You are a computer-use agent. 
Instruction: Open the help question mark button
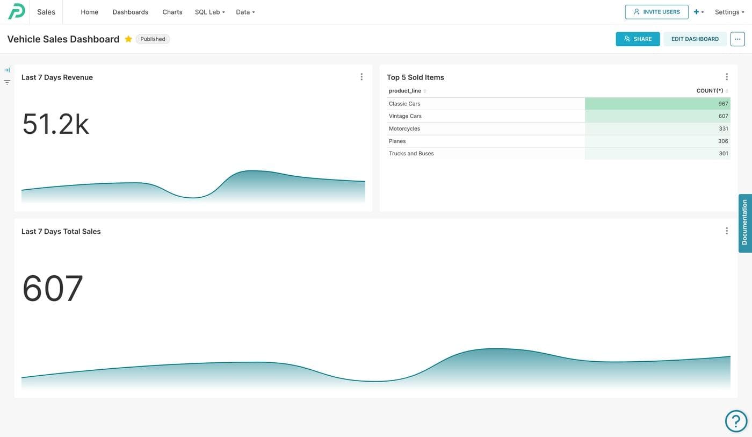pyautogui.click(x=736, y=421)
